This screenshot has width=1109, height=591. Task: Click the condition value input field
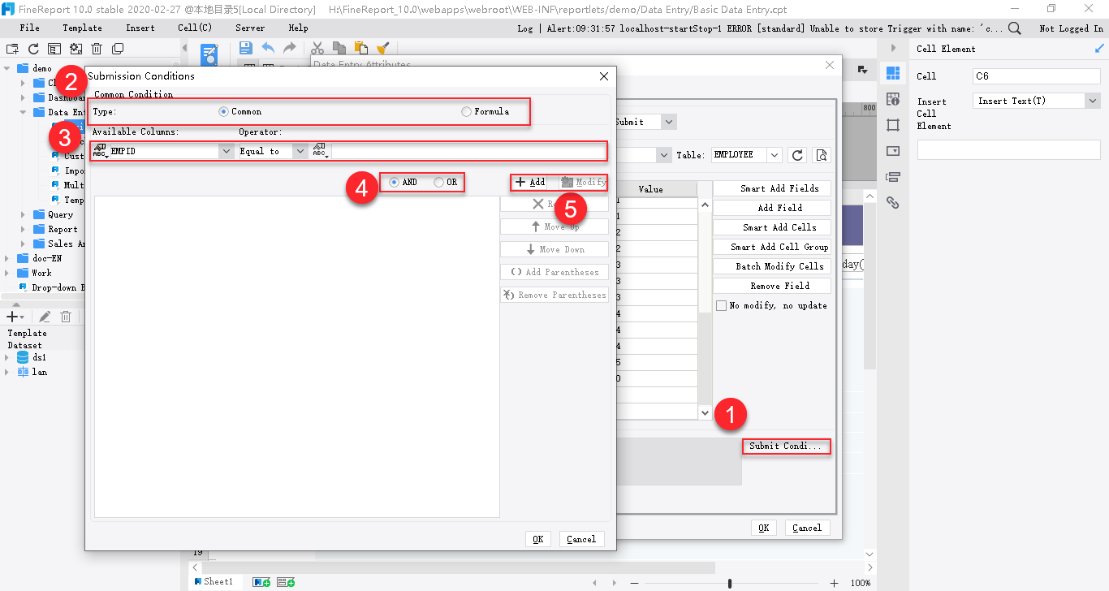(x=468, y=151)
